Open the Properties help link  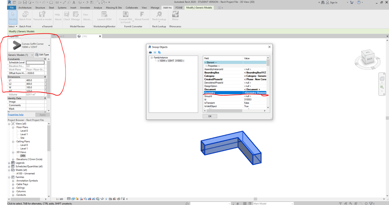[x=16, y=115]
